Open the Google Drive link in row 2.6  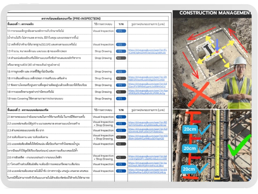point(147,157)
